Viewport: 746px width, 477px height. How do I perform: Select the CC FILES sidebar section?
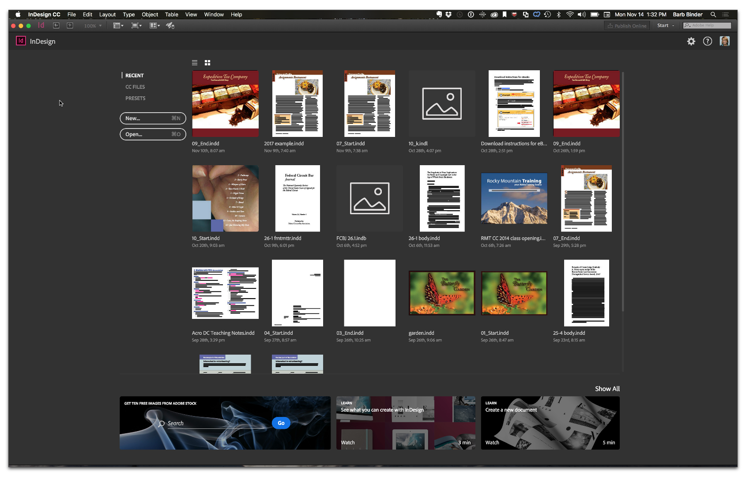(135, 87)
